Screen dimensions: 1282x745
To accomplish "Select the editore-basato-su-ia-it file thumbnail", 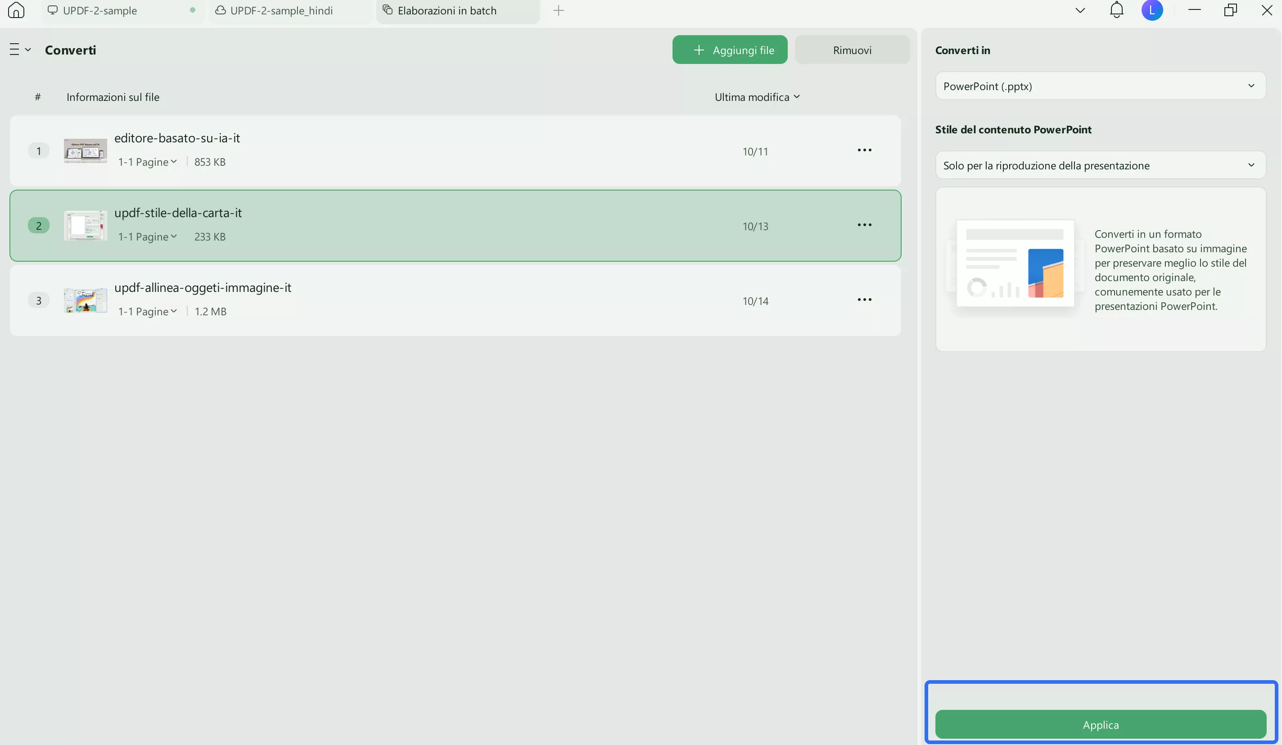I will point(86,150).
